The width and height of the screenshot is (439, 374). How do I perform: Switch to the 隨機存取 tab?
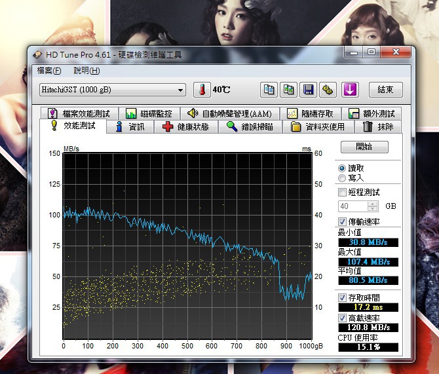point(310,113)
